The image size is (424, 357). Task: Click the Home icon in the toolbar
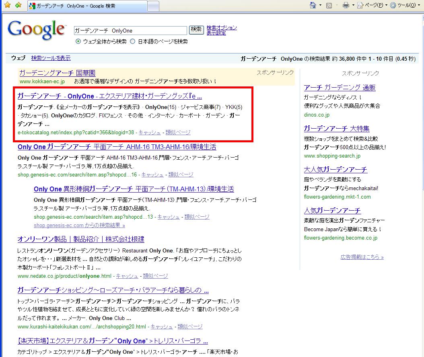pos(313,5)
